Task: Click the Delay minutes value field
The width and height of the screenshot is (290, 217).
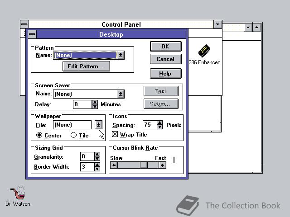Action: point(82,104)
